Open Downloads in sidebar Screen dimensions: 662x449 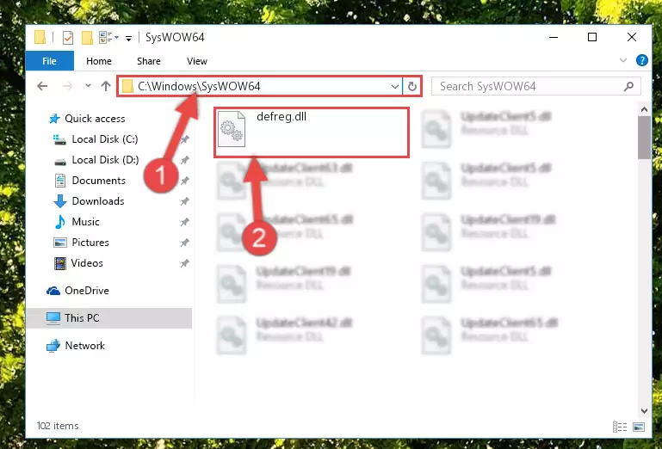pos(98,201)
